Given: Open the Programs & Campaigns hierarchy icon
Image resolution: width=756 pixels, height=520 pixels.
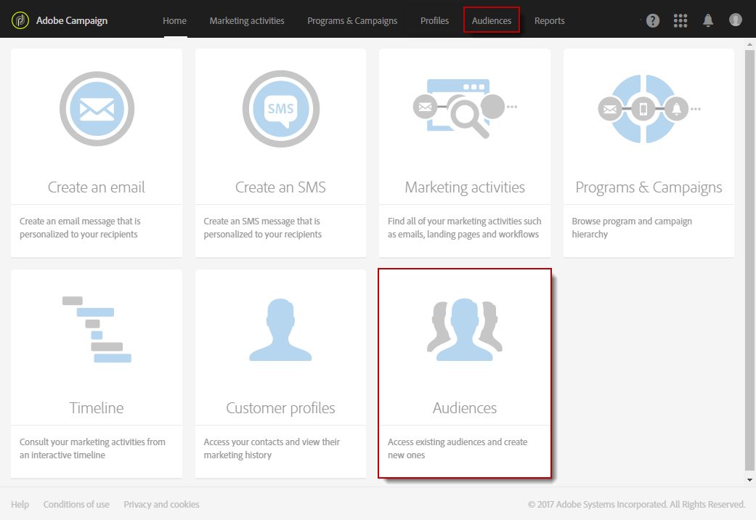Looking at the screenshot, I should coord(649,109).
